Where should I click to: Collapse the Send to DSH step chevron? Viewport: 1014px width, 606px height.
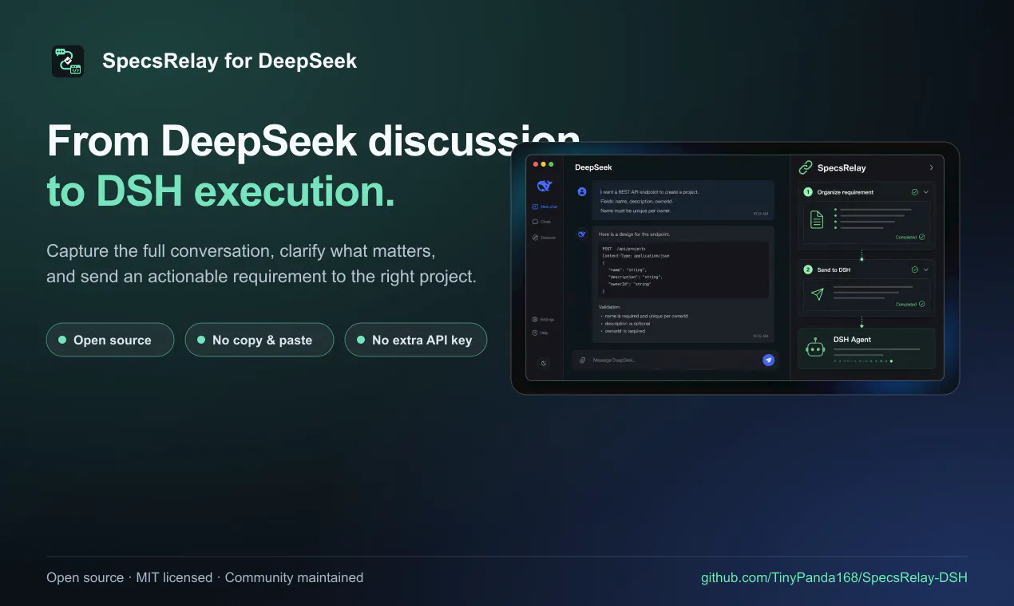coord(926,270)
